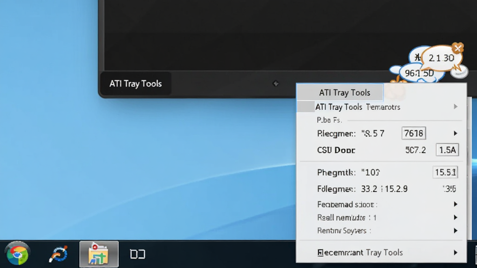Expand the arrow beside Recemmant Tray Tools
This screenshot has height=268, width=477.
456,253
